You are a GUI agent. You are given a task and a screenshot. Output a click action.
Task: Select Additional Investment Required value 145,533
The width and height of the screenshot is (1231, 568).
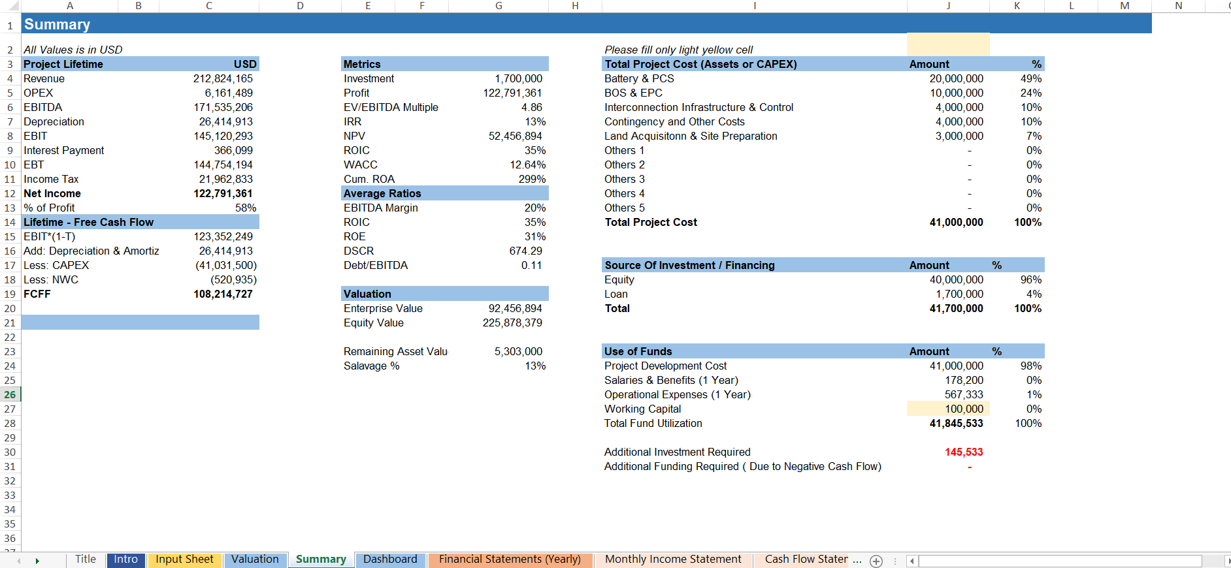click(x=964, y=452)
